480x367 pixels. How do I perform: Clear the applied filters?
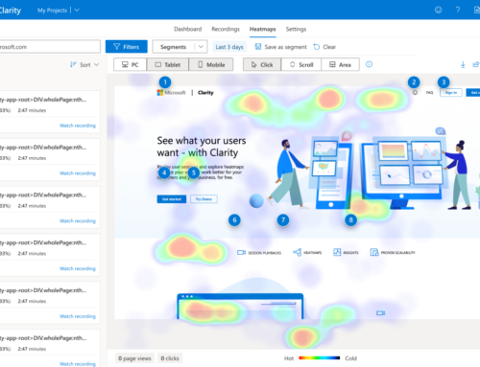pos(324,47)
